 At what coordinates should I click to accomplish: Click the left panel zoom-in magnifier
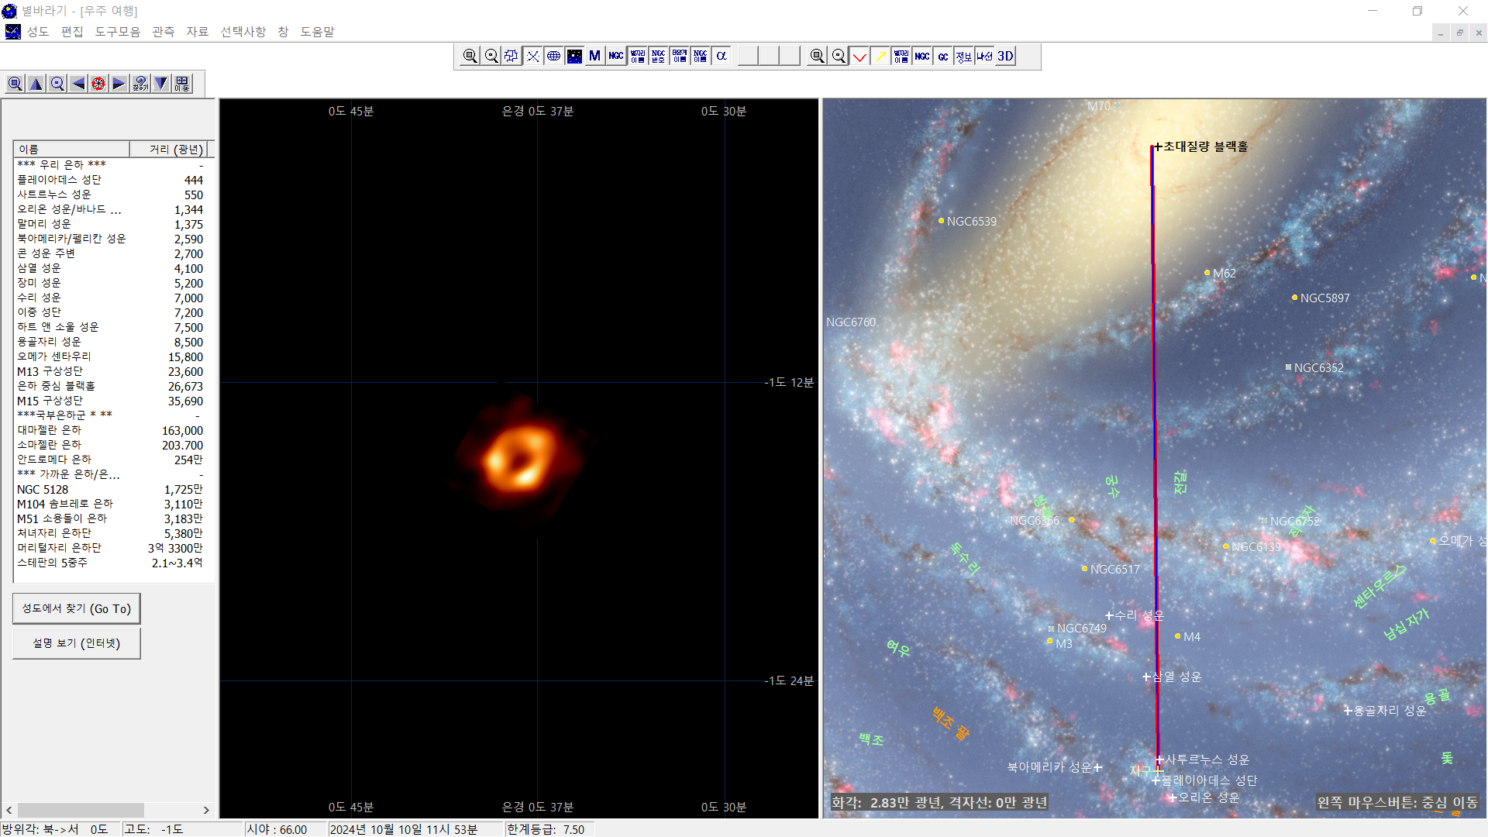click(x=15, y=84)
